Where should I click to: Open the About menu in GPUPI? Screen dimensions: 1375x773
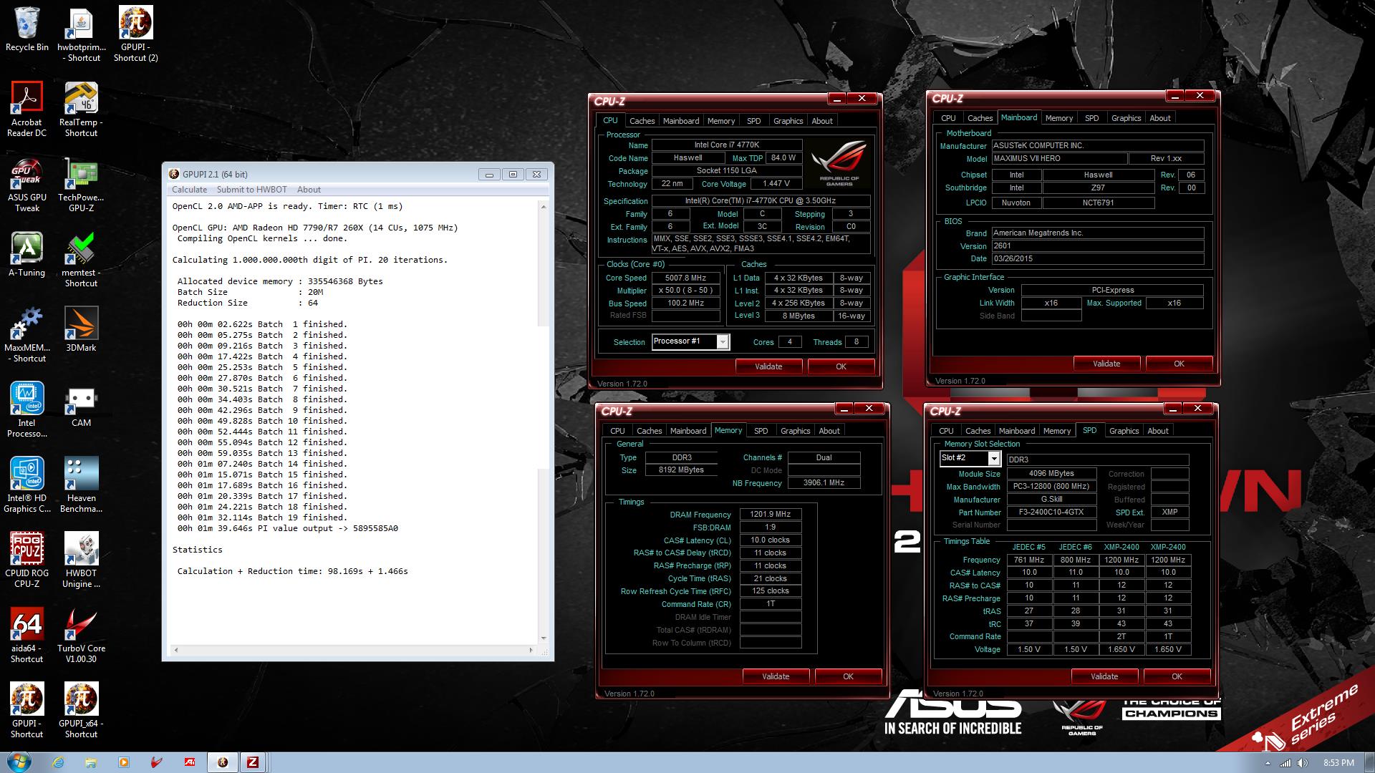pyautogui.click(x=309, y=190)
